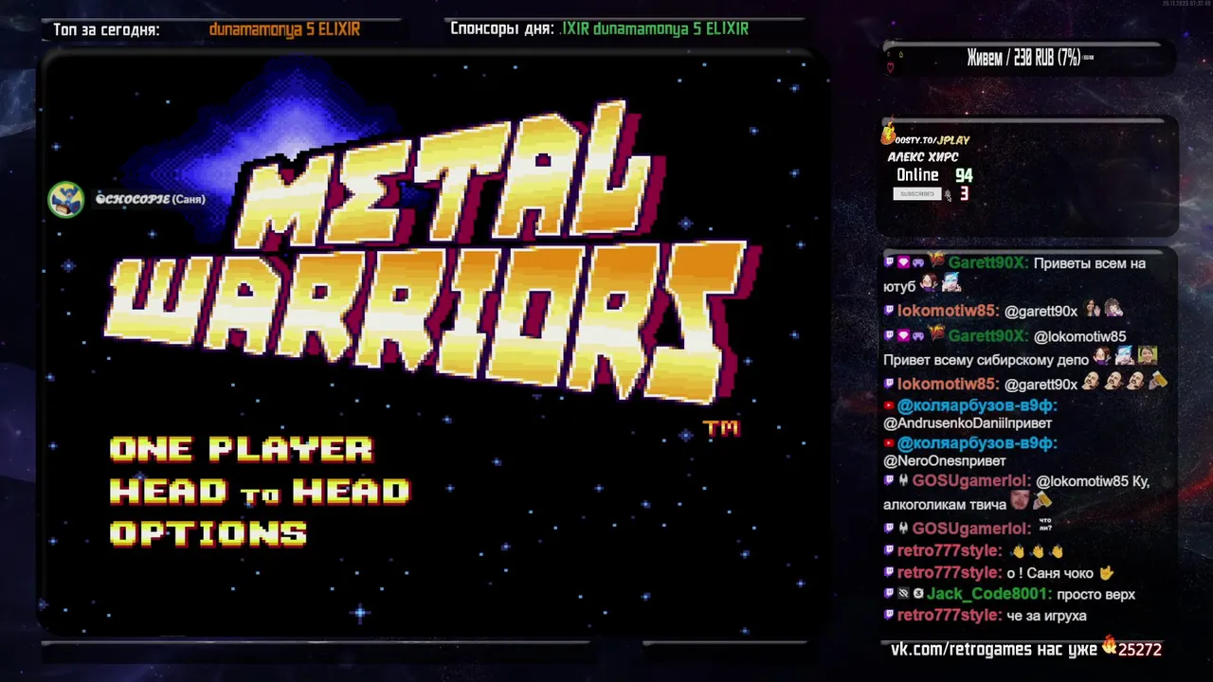This screenshot has height=682, width=1213.
Task: Click top donor 'dunamamonya 5 ELIXIR' in orange
Action: pos(284,29)
